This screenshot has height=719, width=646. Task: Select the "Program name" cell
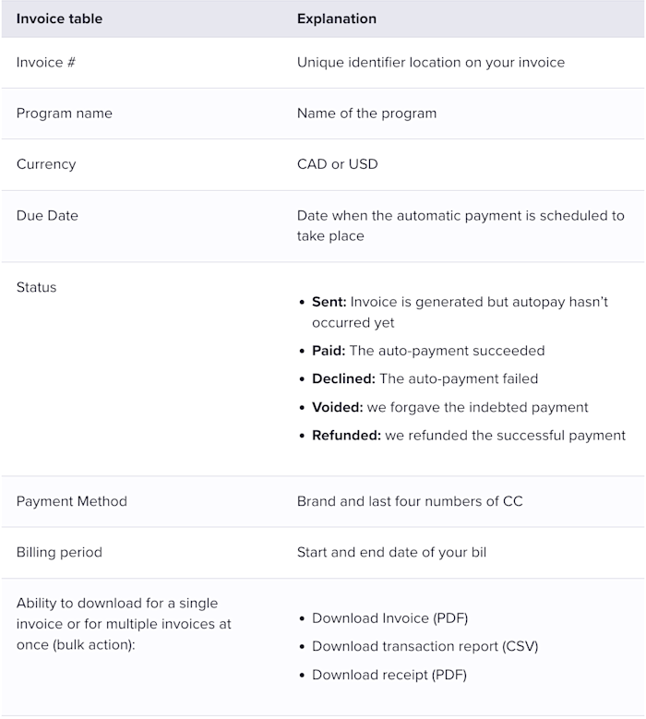pyautogui.click(x=65, y=114)
